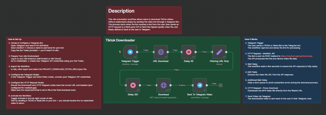Click the output handle of Download node
This screenshot has width=326, height=115.
(171, 85)
